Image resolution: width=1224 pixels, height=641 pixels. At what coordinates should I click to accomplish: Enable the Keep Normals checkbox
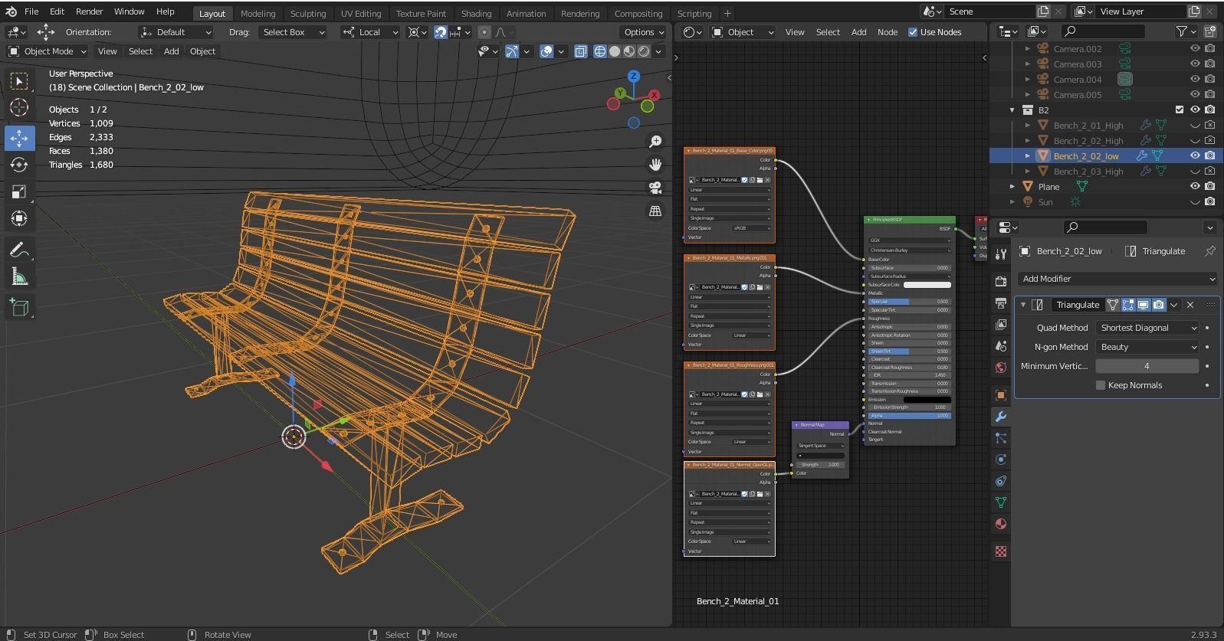[x=1101, y=385]
